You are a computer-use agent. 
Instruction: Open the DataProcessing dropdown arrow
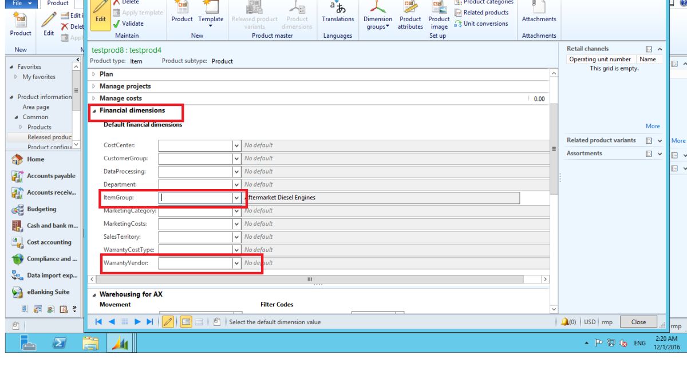click(x=236, y=172)
